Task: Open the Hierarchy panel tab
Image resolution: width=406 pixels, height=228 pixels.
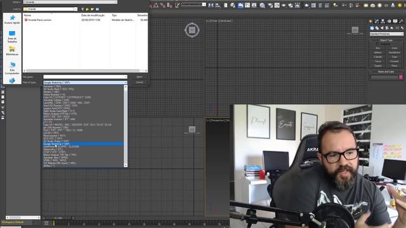Action: coord(383,22)
